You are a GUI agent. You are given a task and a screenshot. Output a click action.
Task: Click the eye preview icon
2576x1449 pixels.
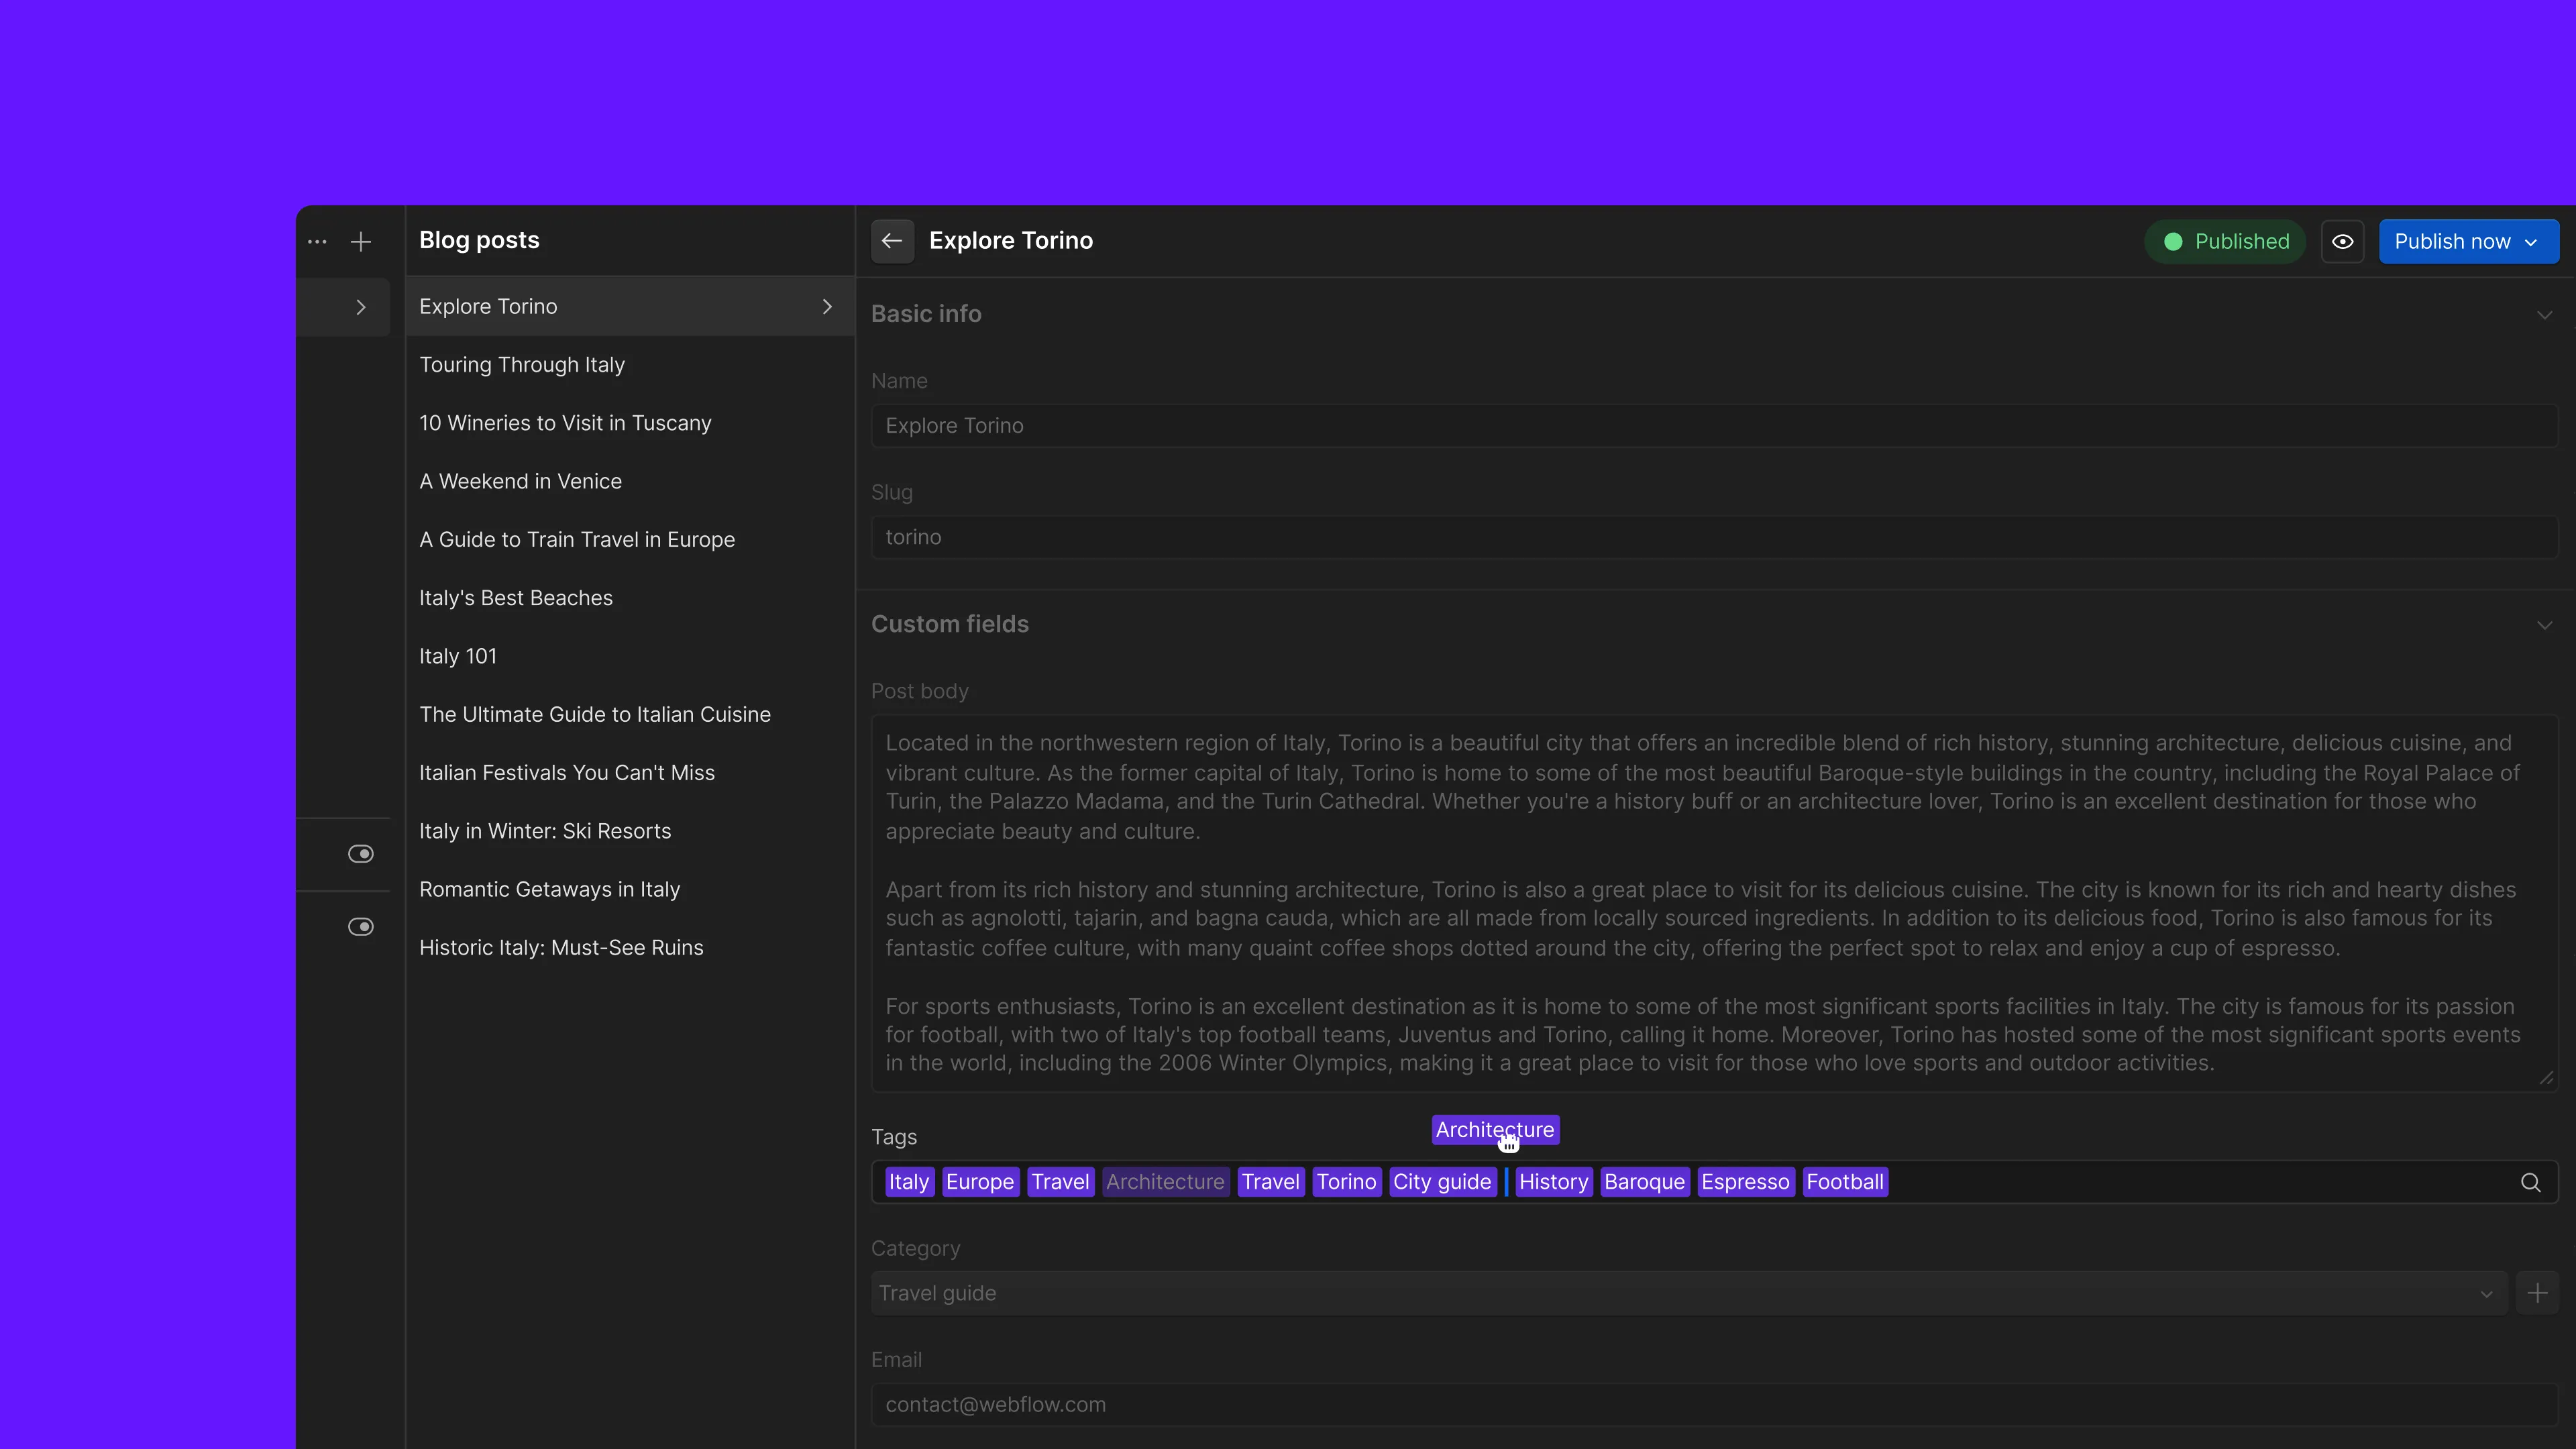pyautogui.click(x=2342, y=241)
